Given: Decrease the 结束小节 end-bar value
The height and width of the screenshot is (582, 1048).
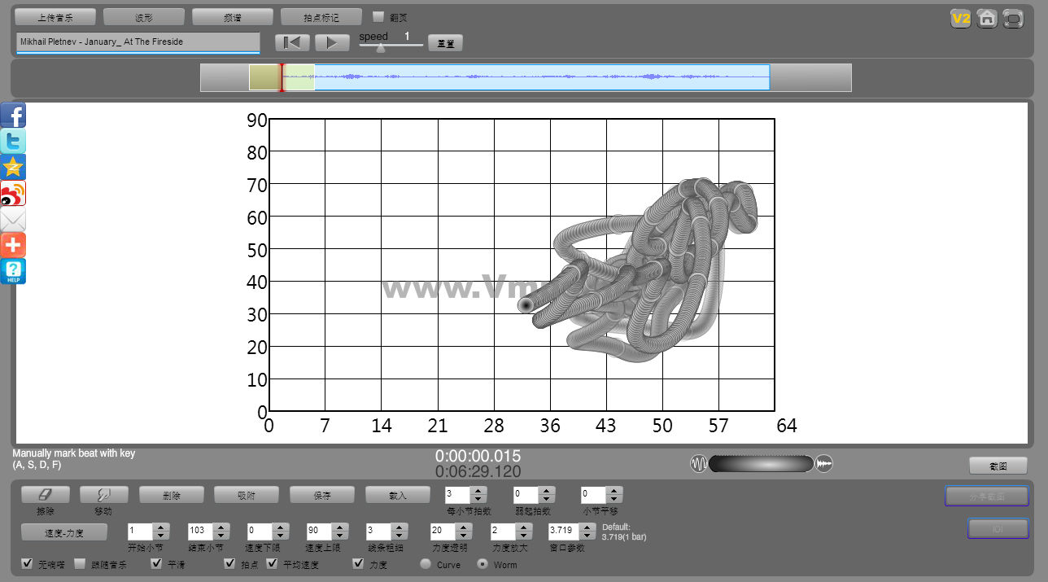Looking at the screenshot, I should tap(221, 536).
